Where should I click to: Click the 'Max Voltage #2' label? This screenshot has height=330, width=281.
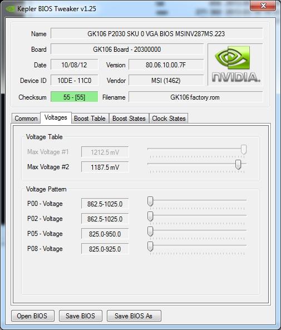click(x=48, y=167)
